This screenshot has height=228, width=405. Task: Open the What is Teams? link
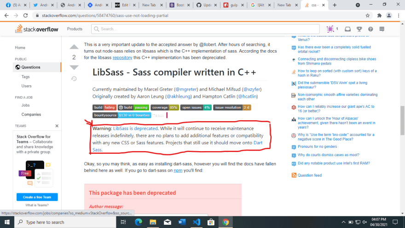pos(37,205)
